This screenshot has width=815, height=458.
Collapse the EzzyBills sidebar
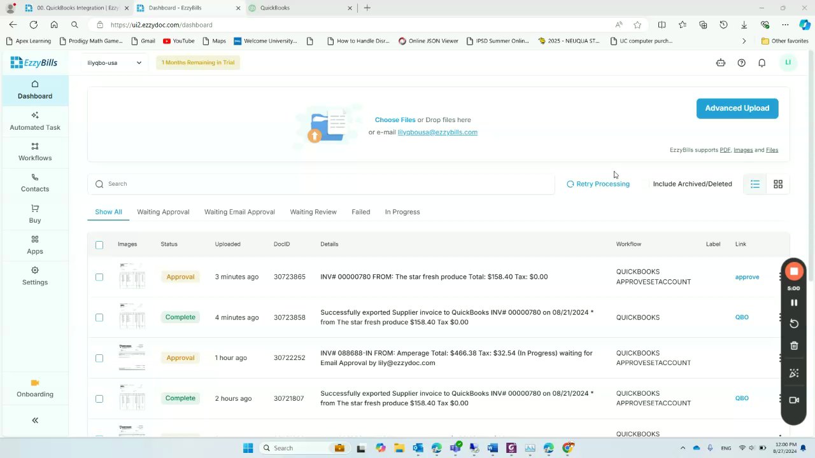pyautogui.click(x=35, y=420)
